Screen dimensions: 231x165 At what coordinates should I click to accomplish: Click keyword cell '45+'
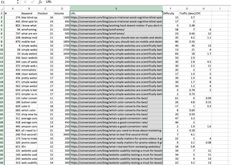pos(29,147)
